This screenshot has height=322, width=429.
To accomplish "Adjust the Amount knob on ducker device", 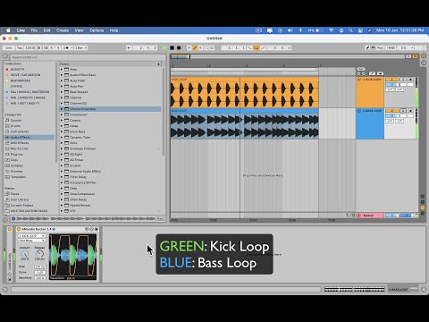I will [24, 254].
